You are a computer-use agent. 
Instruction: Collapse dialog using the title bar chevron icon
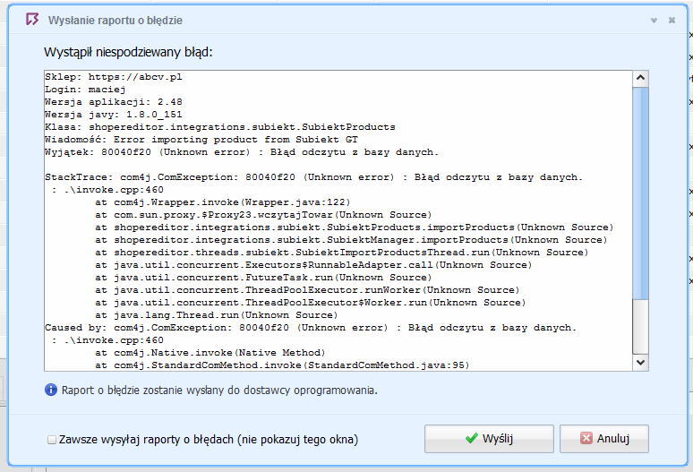[x=654, y=21]
